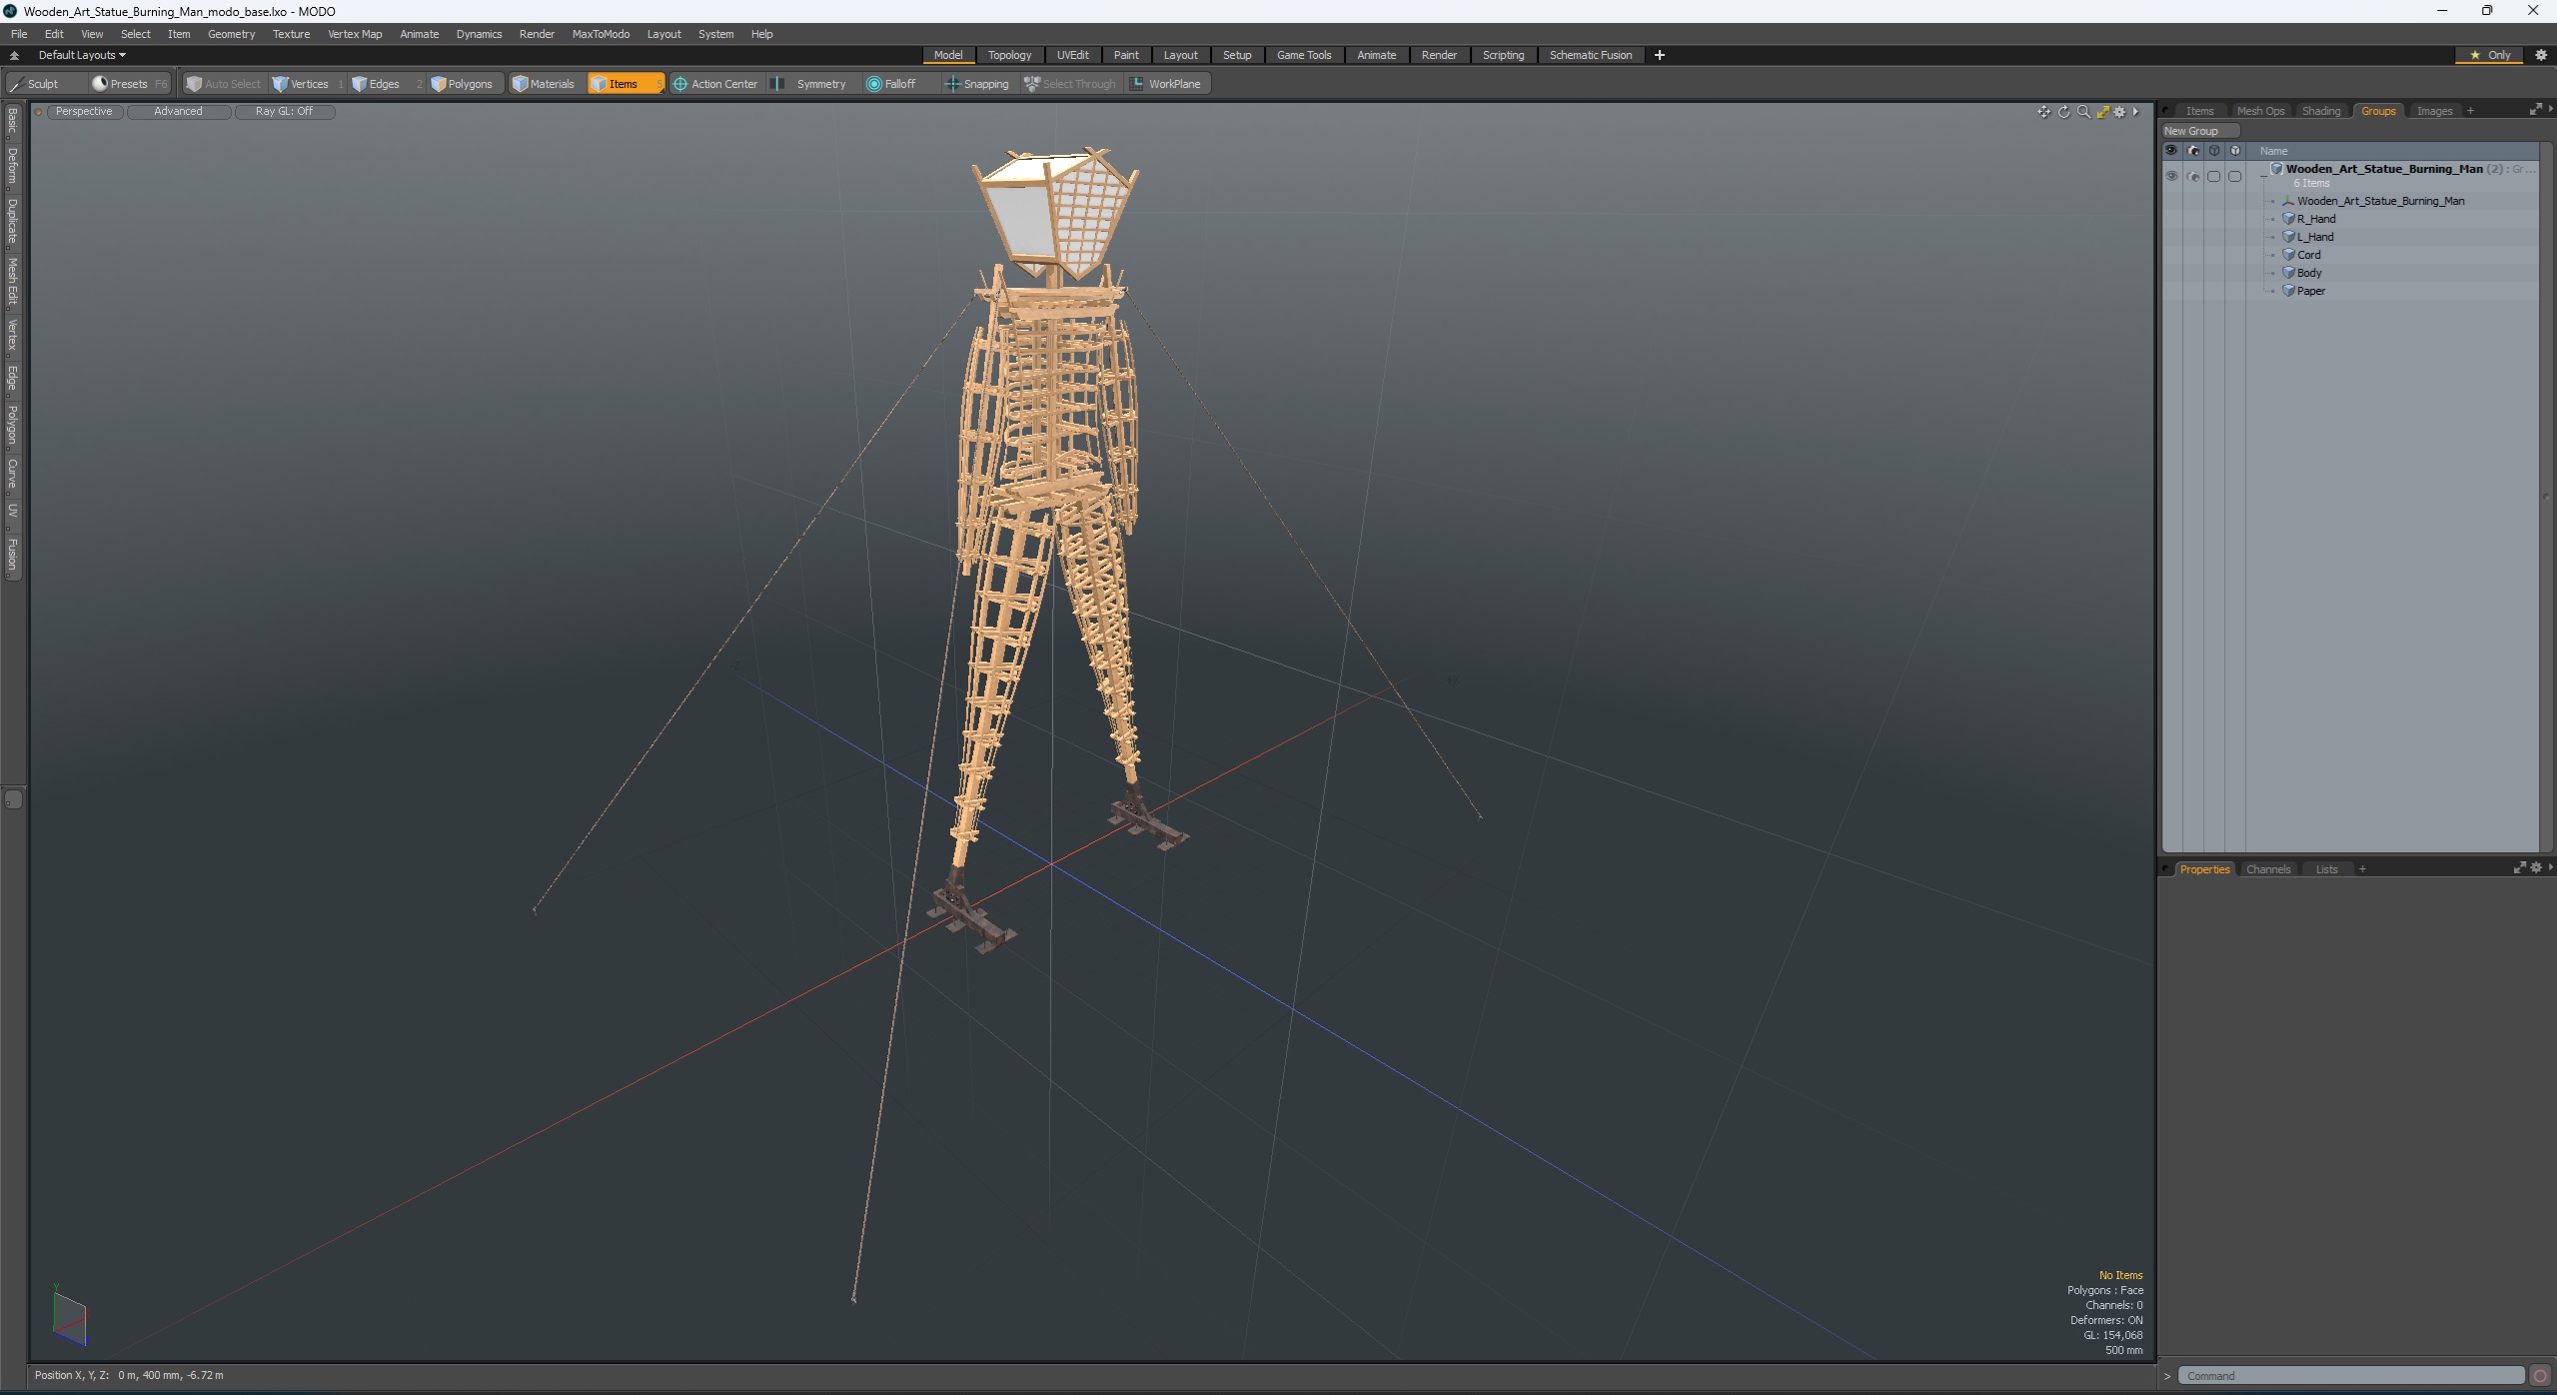Image resolution: width=2557 pixels, height=1395 pixels.
Task: Open the Vertex Map menu
Action: click(x=355, y=34)
